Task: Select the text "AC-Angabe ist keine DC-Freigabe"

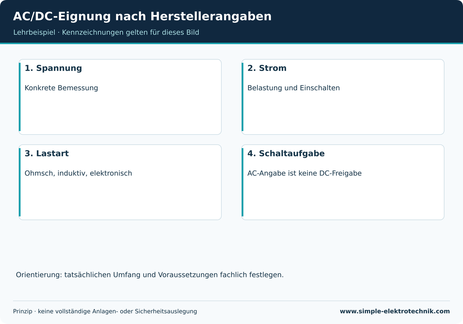Action: pyautogui.click(x=304, y=173)
